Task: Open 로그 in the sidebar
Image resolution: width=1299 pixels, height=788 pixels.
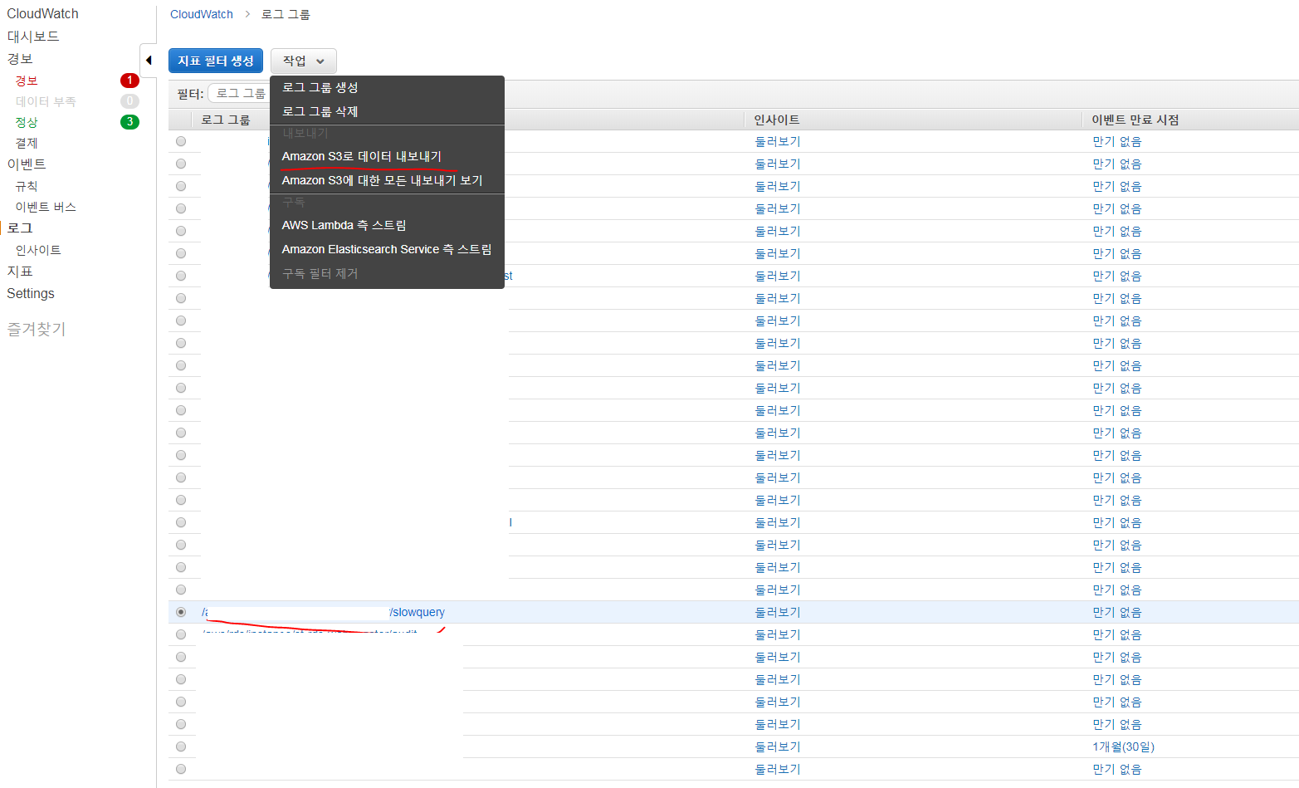Action: (20, 228)
